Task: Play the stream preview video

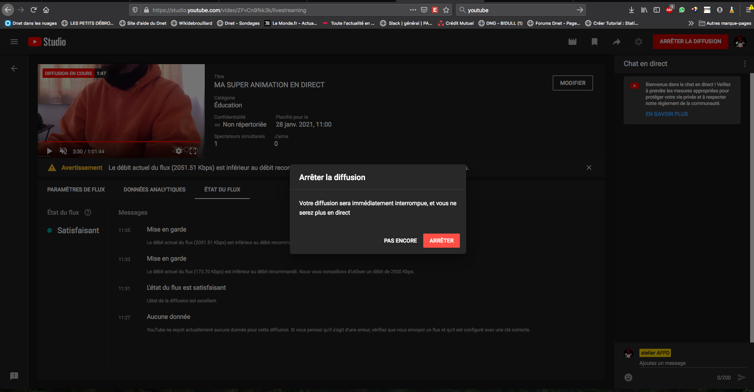Action: 50,151
